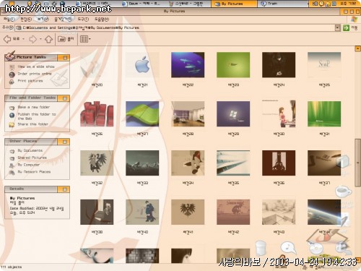Click the Back arrow toolbar icon
Screen dimensions: 361x271
(x=7, y=39)
